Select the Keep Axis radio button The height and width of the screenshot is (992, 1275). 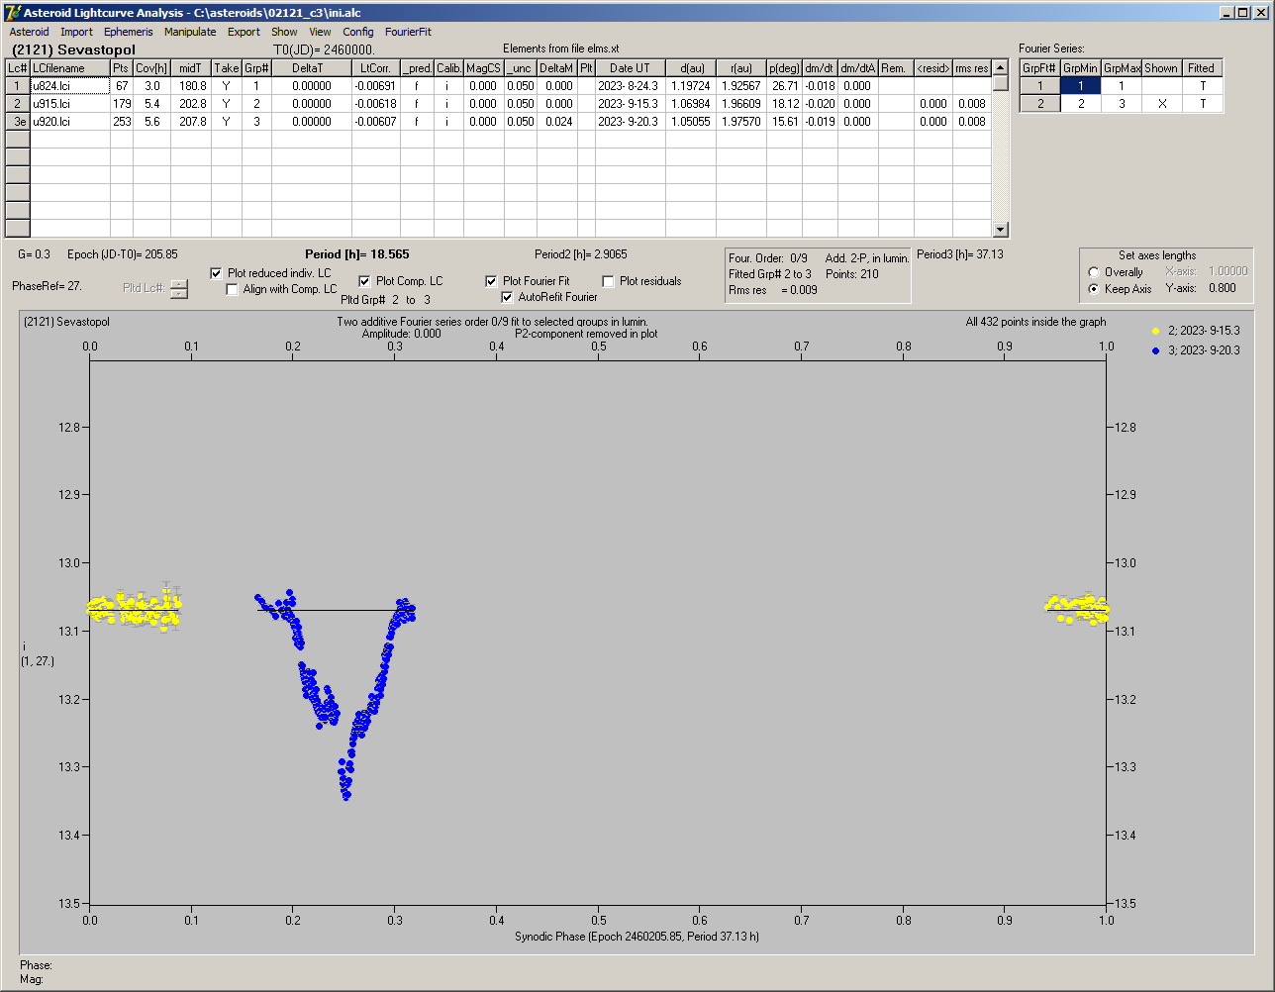coord(1093,289)
